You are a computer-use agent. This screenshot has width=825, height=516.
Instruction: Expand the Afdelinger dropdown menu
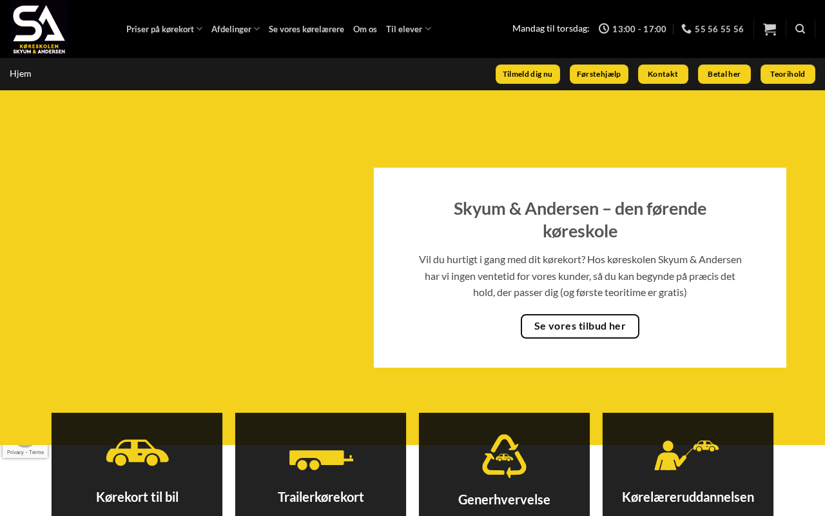tap(236, 29)
